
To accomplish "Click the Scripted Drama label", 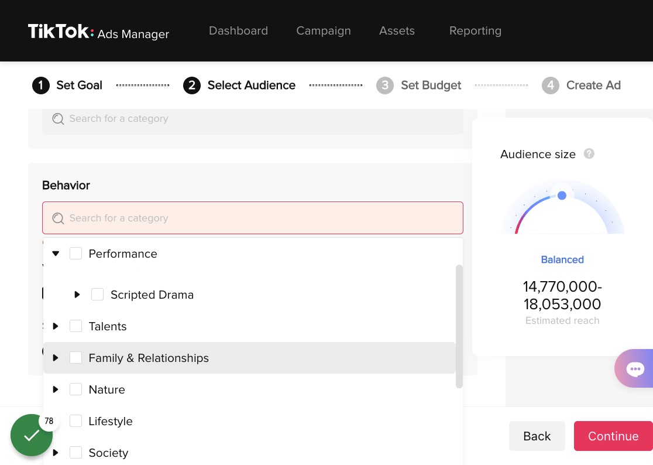I will click(x=152, y=295).
